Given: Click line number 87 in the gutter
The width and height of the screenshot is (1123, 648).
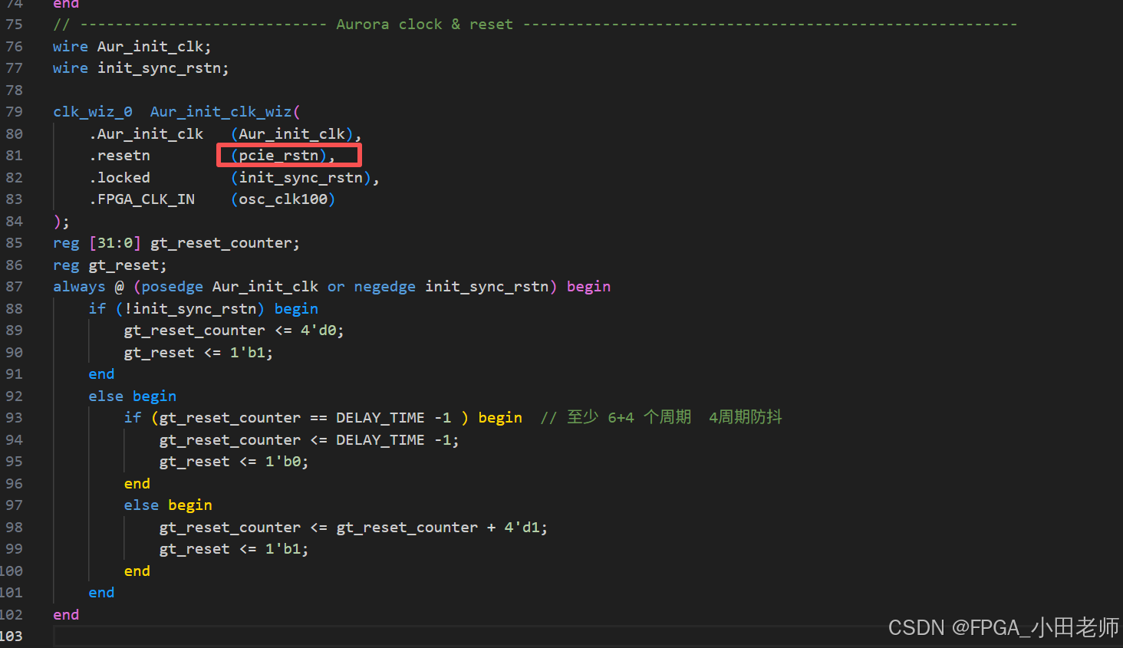Looking at the screenshot, I should pos(14,286).
